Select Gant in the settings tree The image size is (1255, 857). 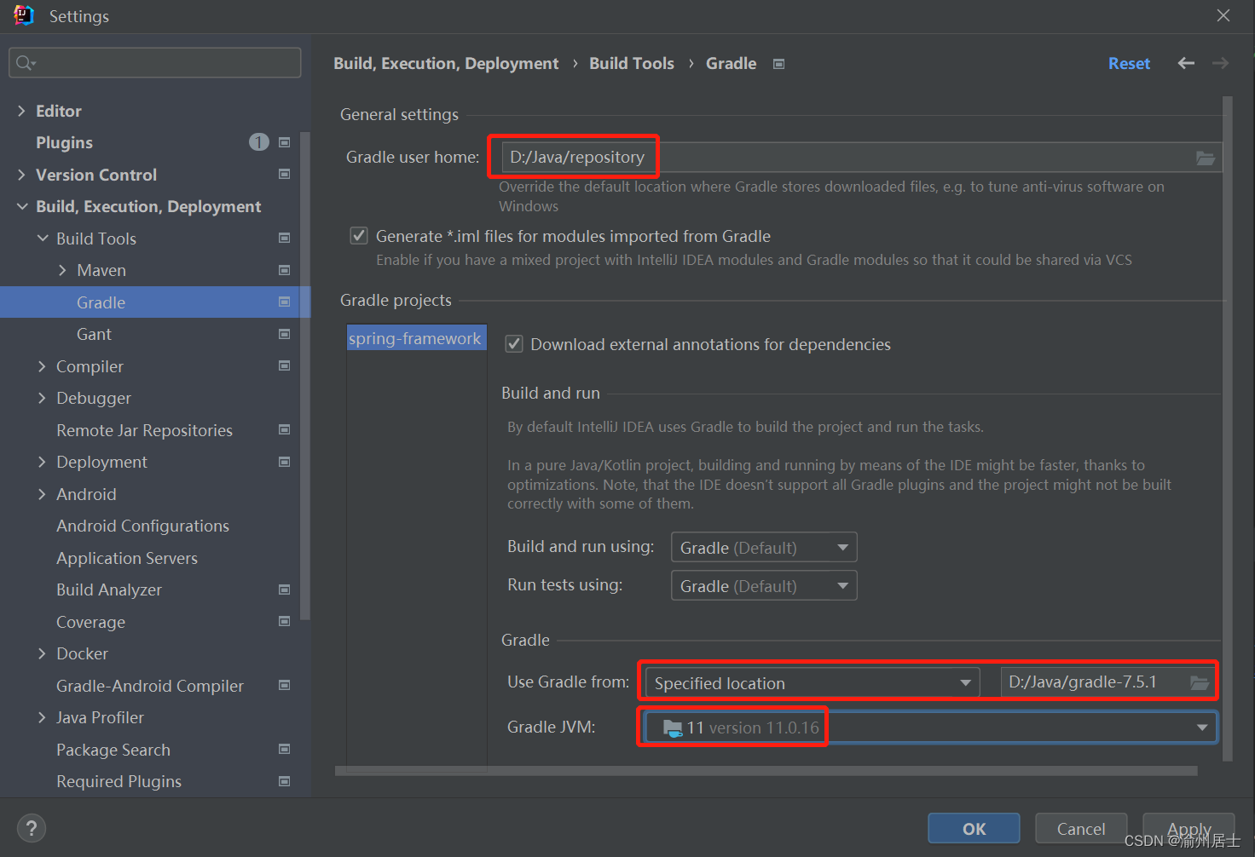coord(94,334)
